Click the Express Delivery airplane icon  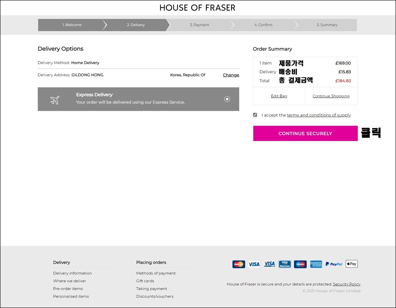(55, 100)
